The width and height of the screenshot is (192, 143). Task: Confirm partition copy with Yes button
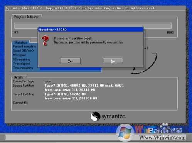(70, 61)
